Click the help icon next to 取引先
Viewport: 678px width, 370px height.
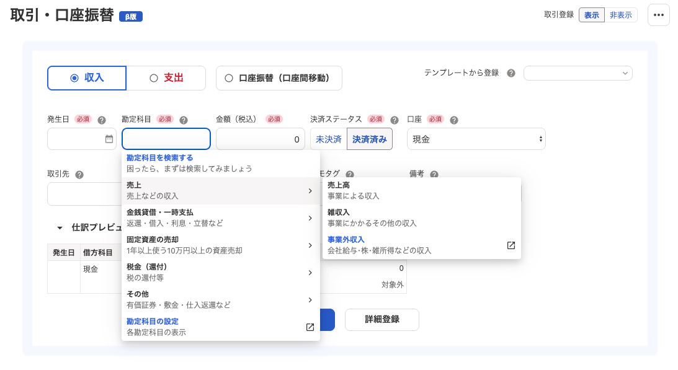pyautogui.click(x=79, y=174)
